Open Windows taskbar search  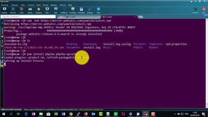[11, 114]
